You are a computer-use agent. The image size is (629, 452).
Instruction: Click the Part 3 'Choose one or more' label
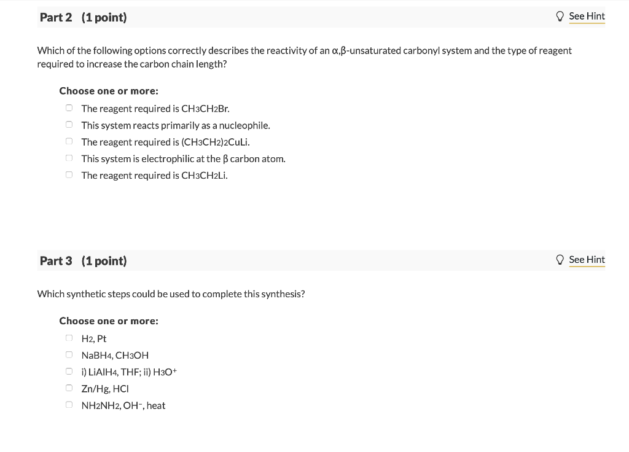(109, 321)
